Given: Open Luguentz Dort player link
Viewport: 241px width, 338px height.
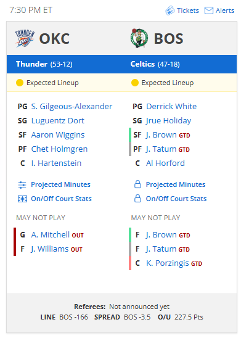Looking at the screenshot, I should 58,121.
